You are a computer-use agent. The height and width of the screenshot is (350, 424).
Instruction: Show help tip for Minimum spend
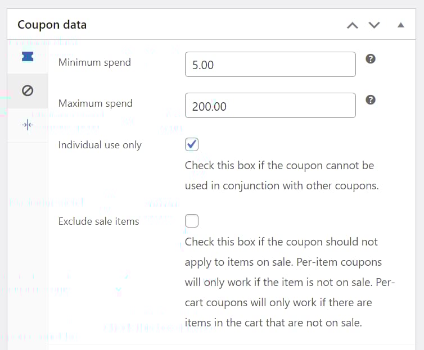[x=371, y=59]
